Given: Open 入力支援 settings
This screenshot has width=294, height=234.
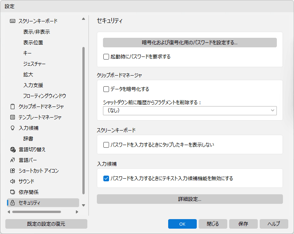Looking at the screenshot, I should pos(33,85).
